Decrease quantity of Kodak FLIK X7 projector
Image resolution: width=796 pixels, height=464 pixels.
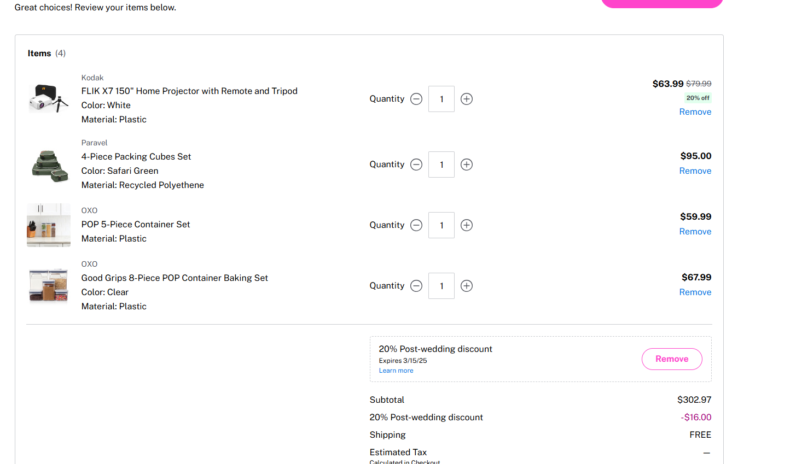tap(416, 99)
